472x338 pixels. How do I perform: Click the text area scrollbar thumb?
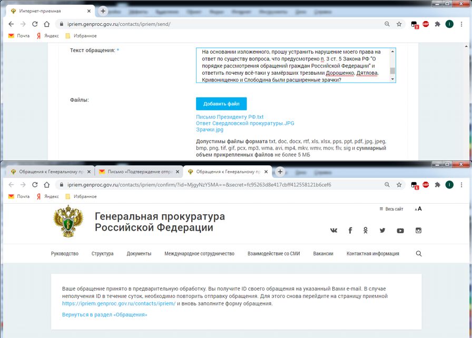(x=392, y=71)
